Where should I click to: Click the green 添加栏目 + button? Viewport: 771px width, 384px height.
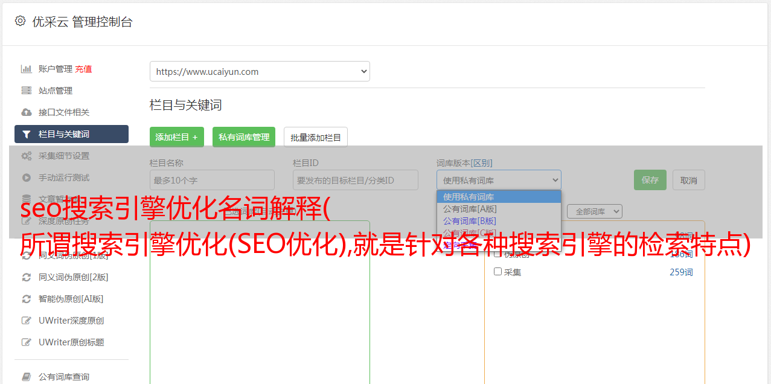pos(177,137)
